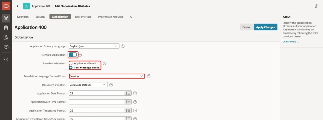Click the Oracle logo home icon
This screenshot has height=120, width=323.
[x=6, y=6]
